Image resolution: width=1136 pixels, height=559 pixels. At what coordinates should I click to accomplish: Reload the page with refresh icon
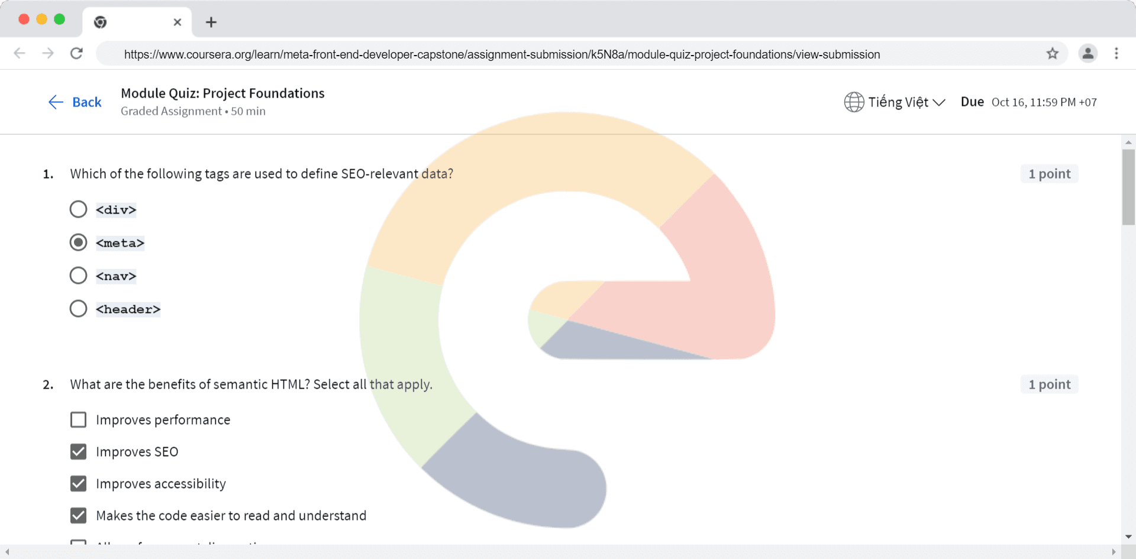pyautogui.click(x=76, y=53)
